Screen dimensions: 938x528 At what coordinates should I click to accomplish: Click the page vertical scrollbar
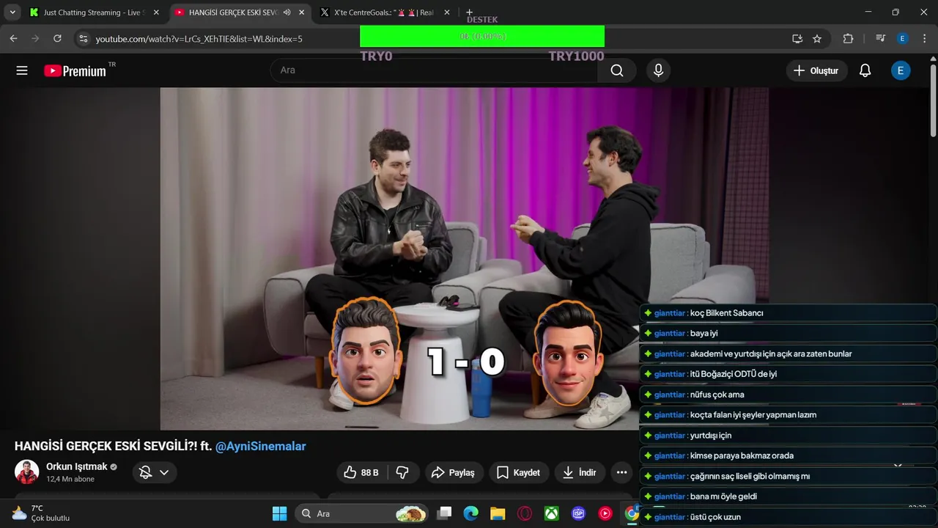[x=933, y=100]
